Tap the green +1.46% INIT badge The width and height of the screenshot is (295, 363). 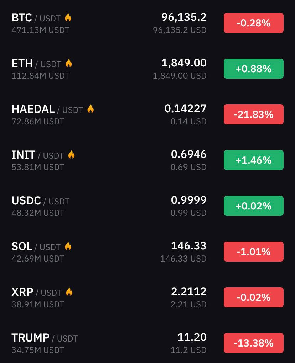pyautogui.click(x=253, y=160)
